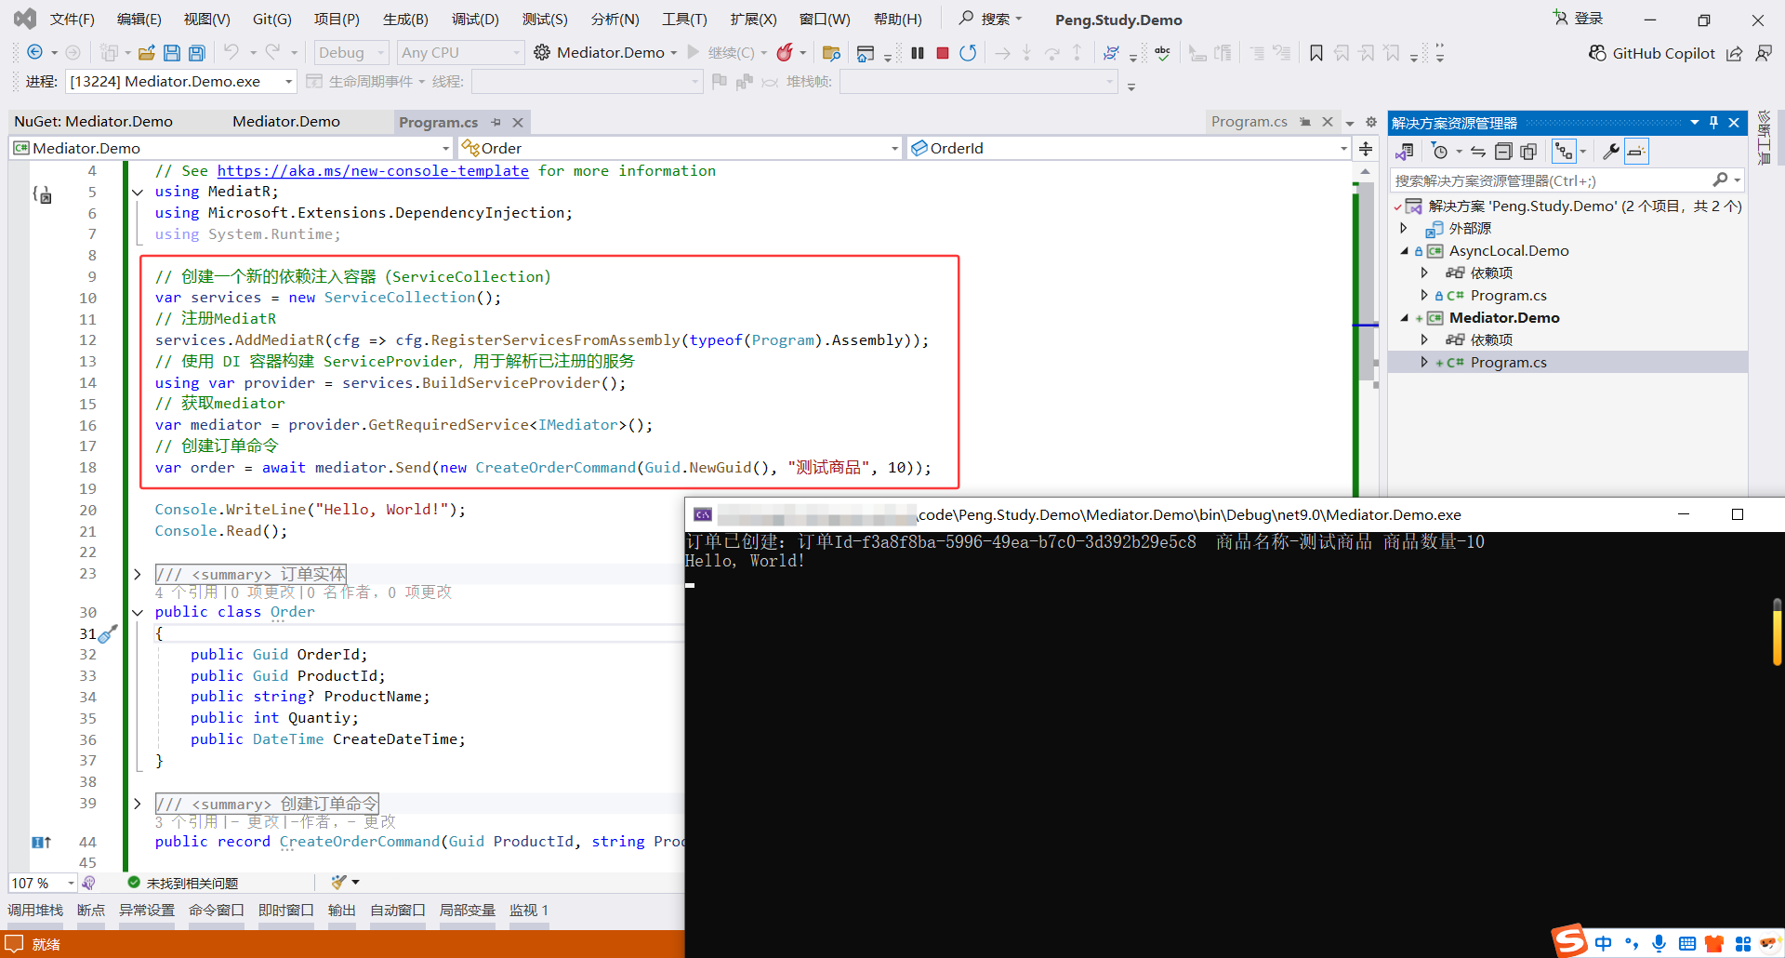Click the Open File folder icon

click(146, 53)
